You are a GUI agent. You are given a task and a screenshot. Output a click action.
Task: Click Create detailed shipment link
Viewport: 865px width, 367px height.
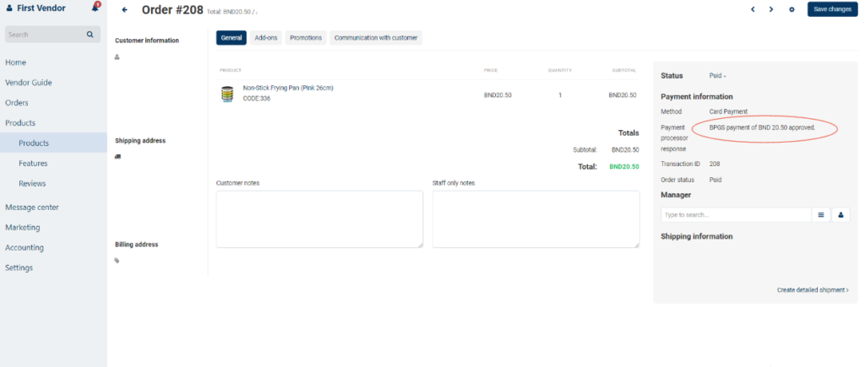(x=813, y=289)
